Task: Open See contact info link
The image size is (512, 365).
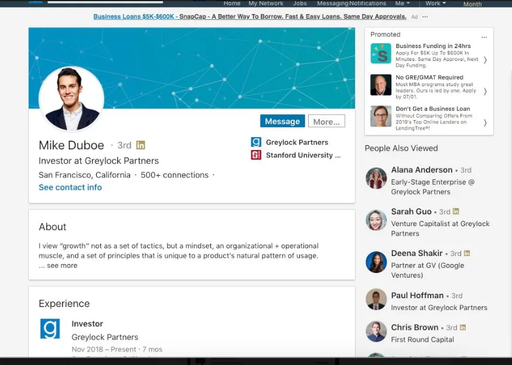Action: (x=70, y=187)
